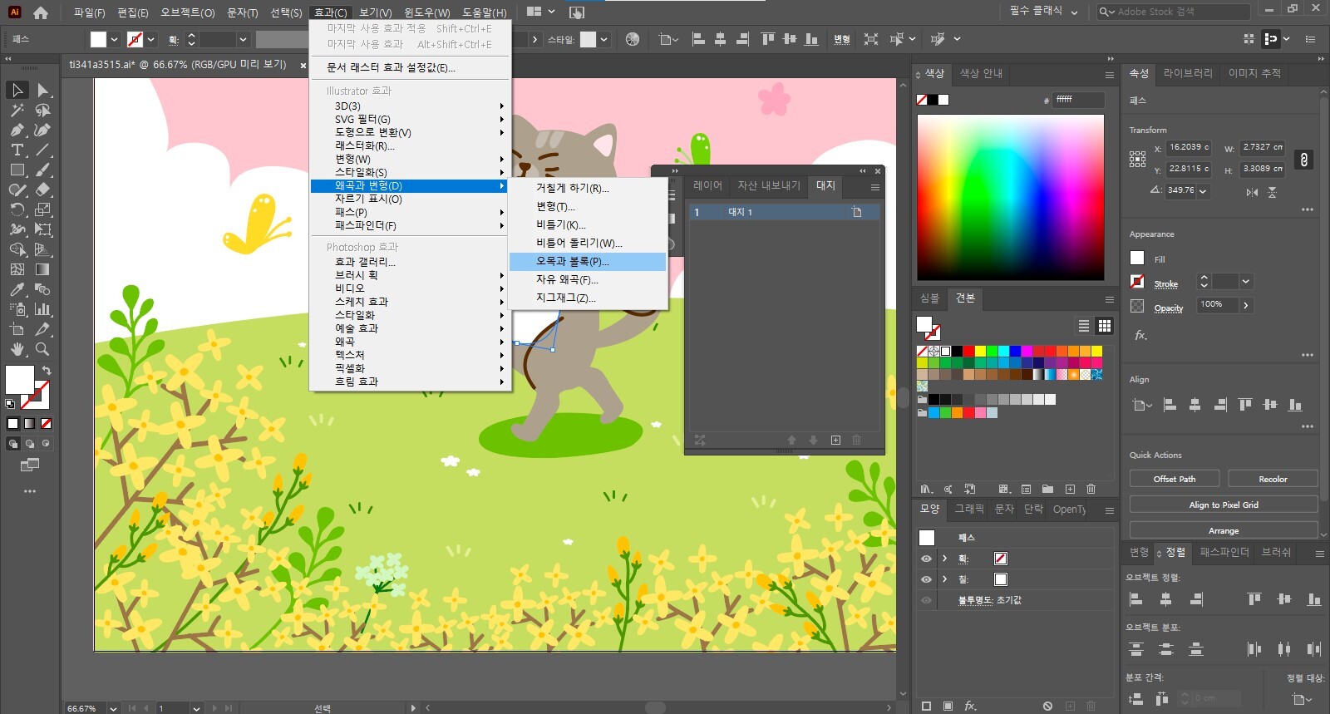Choose 오목과 볼록(P)... from submenu
Viewport: 1330px width, 714px height.
click(x=572, y=262)
